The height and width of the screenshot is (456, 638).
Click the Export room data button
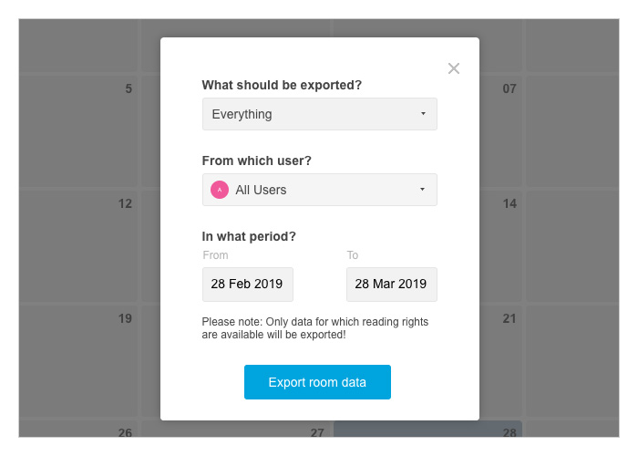[x=317, y=382]
